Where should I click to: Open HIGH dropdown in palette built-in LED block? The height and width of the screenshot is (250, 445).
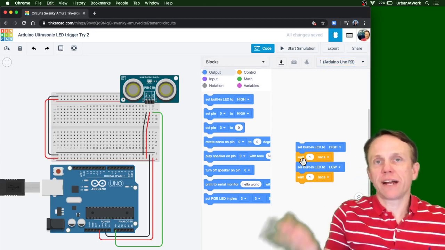[x=243, y=99]
